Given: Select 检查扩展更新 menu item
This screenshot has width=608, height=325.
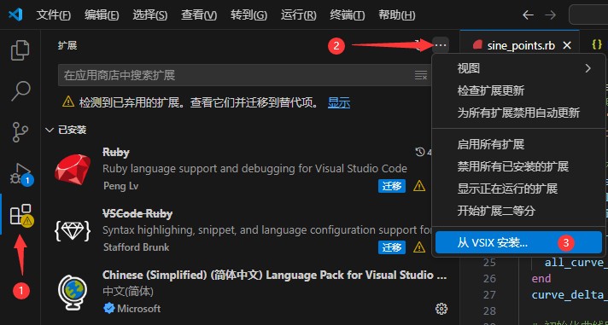Looking at the screenshot, I should (x=518, y=91).
